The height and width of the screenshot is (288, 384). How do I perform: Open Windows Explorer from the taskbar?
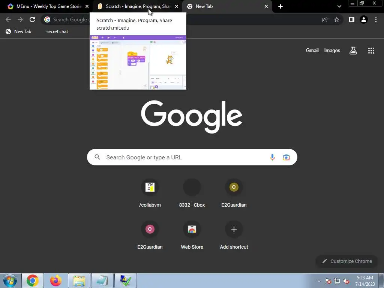pos(79,280)
